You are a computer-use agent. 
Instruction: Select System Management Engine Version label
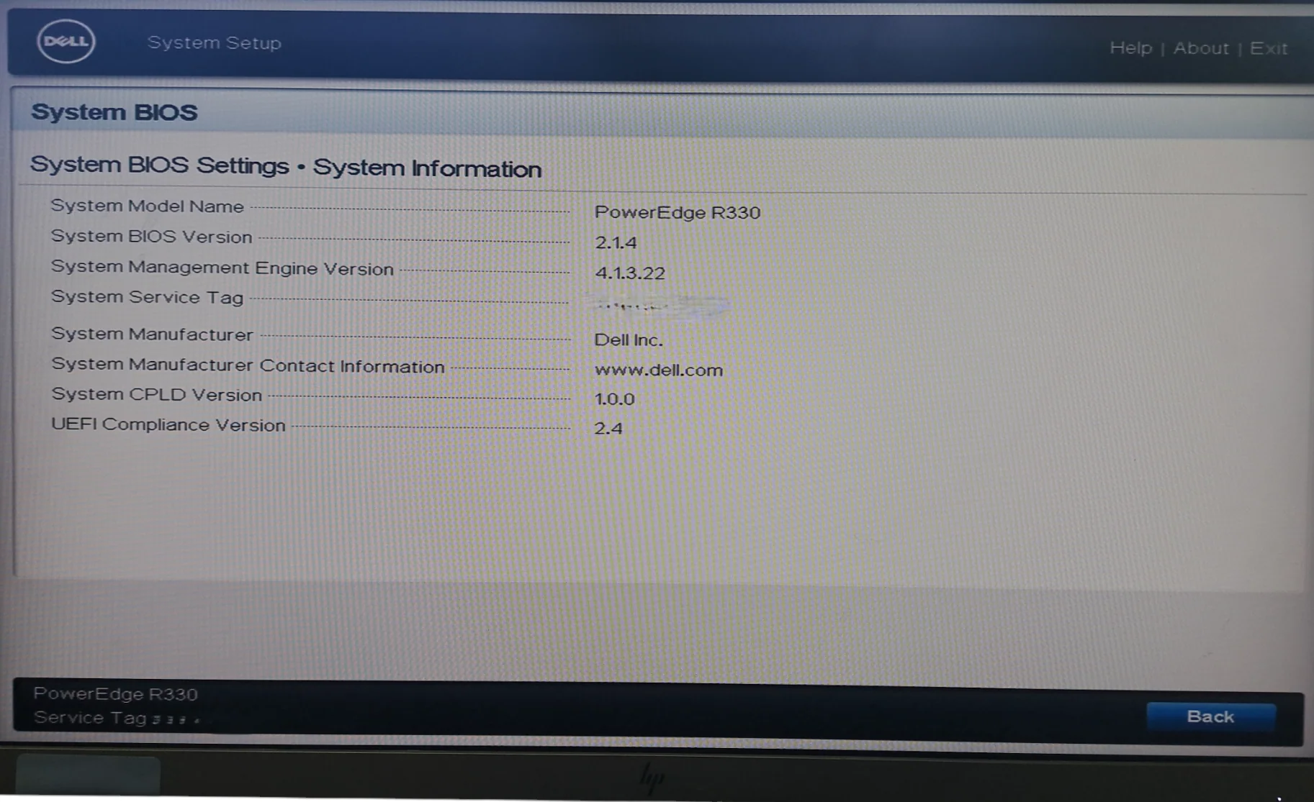point(222,268)
